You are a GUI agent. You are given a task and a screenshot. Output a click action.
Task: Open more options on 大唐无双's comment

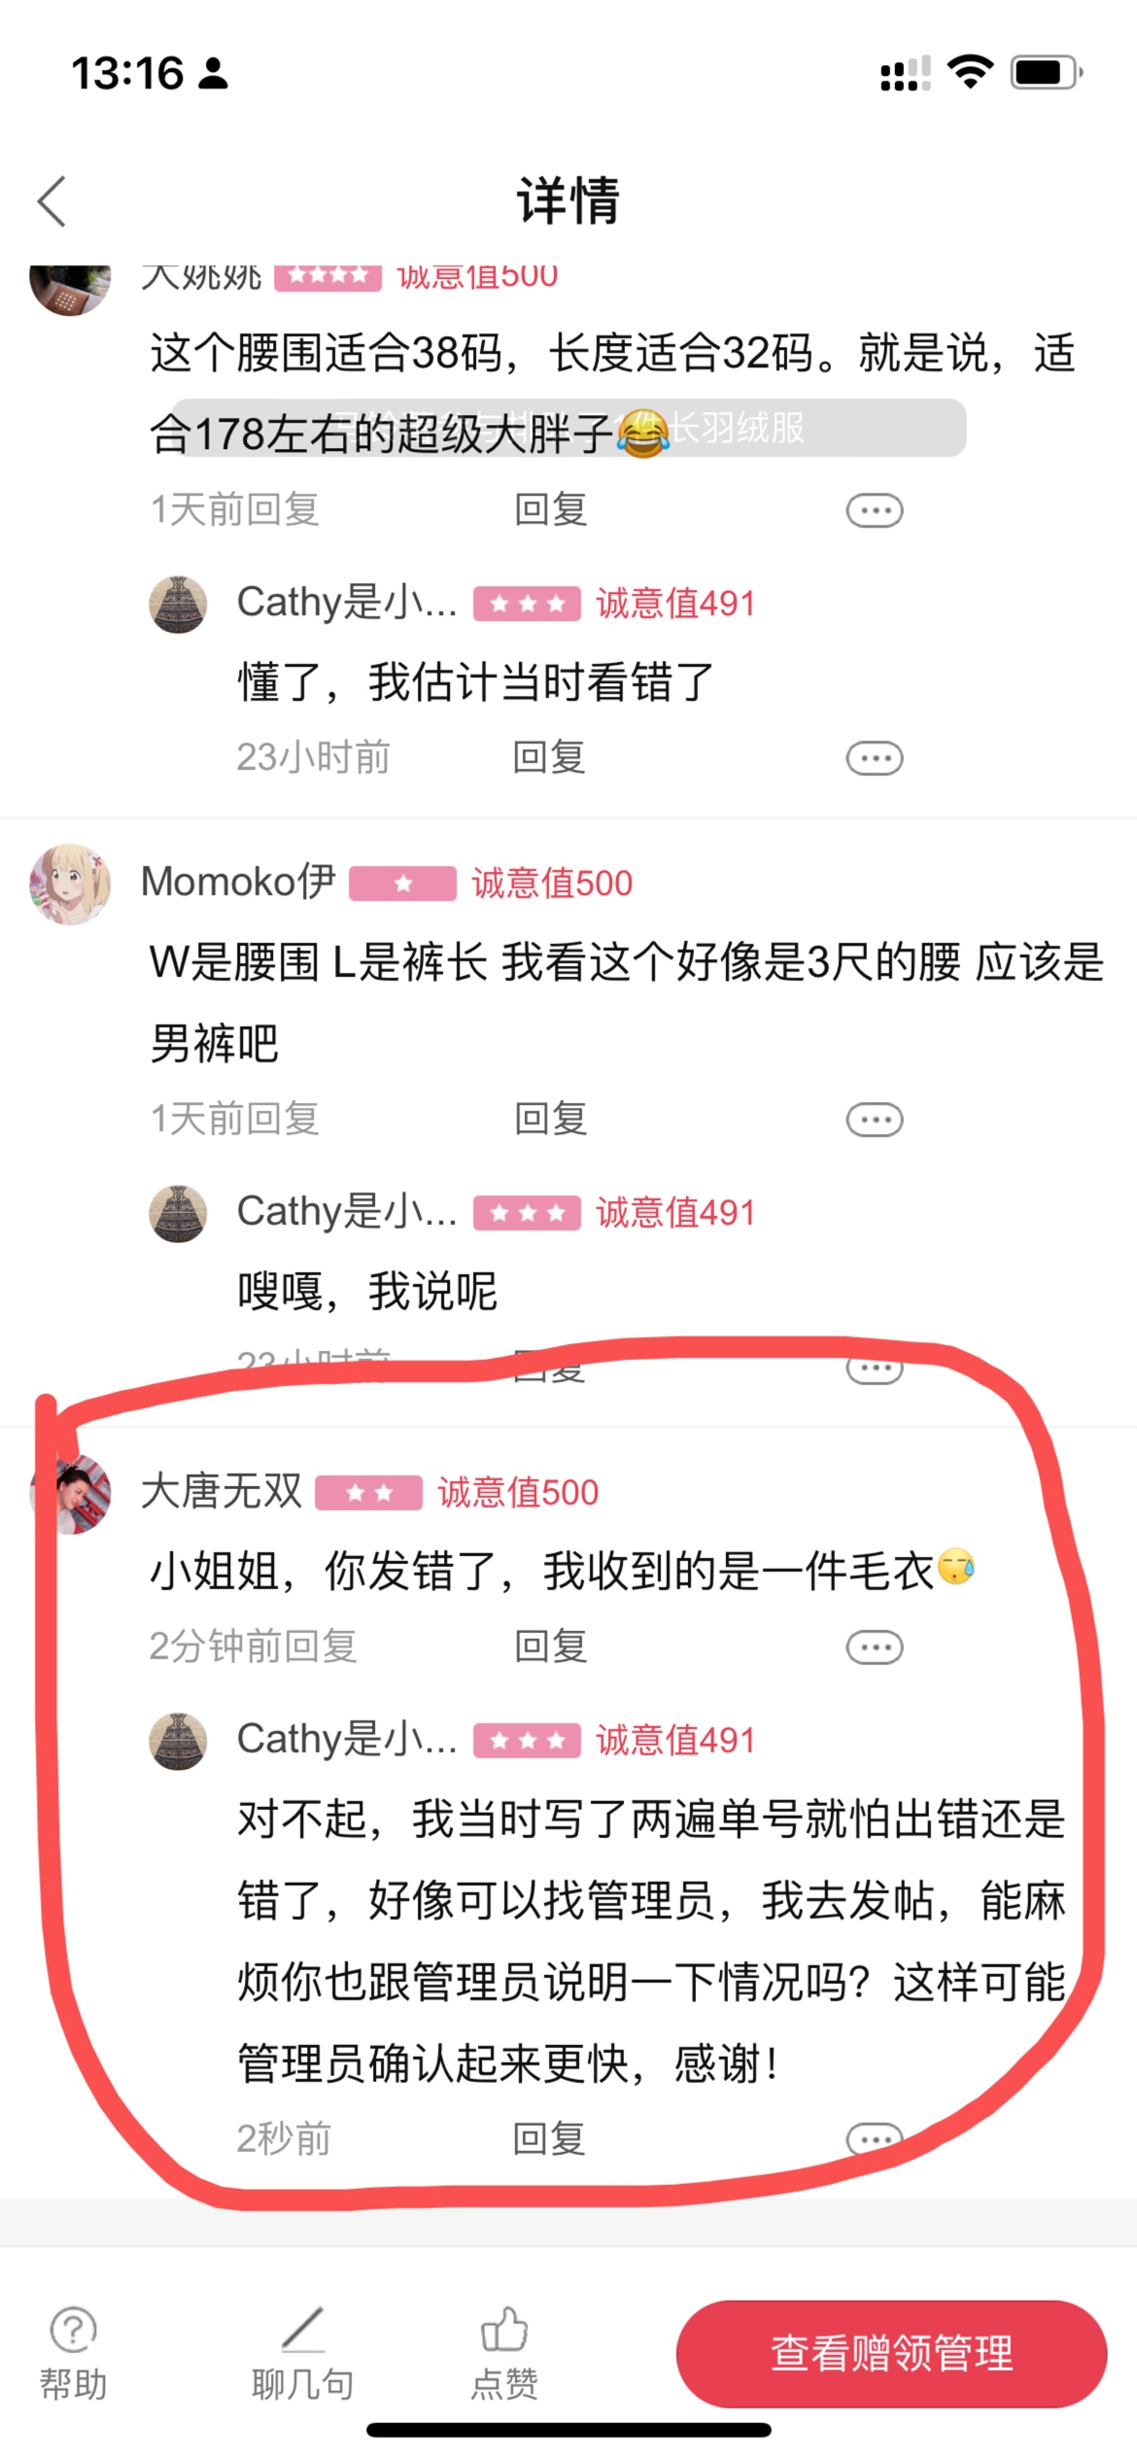point(875,1647)
